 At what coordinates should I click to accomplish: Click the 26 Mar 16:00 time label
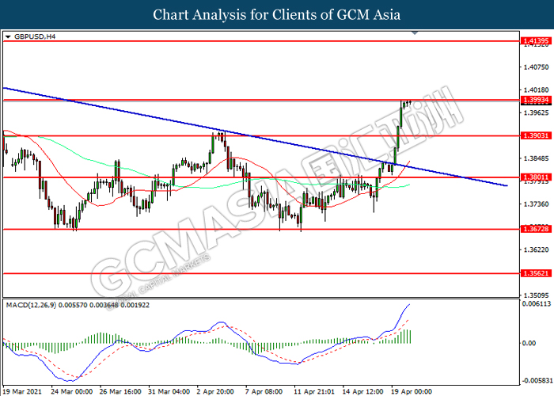tap(120, 391)
